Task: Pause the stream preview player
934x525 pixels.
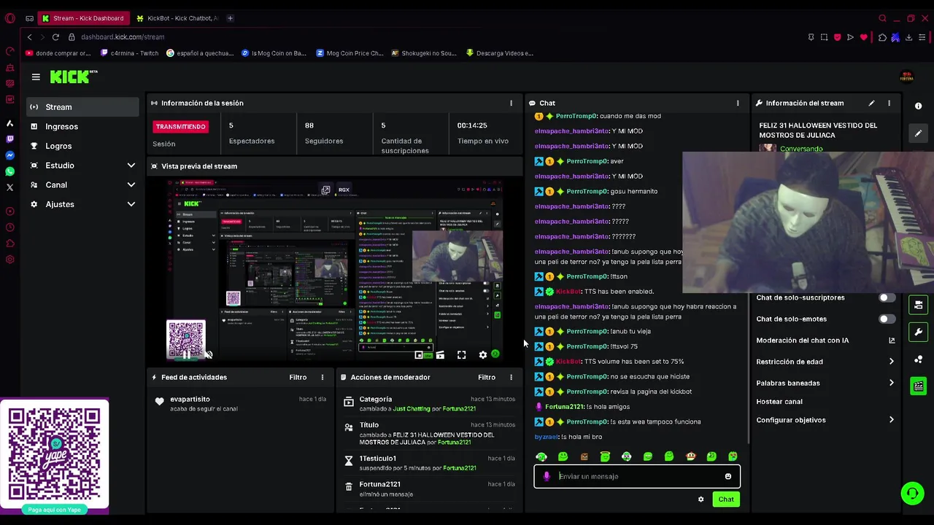Action: (x=186, y=355)
